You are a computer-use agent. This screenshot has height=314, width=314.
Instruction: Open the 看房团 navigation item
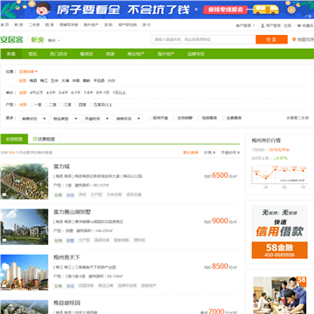pos(86,54)
